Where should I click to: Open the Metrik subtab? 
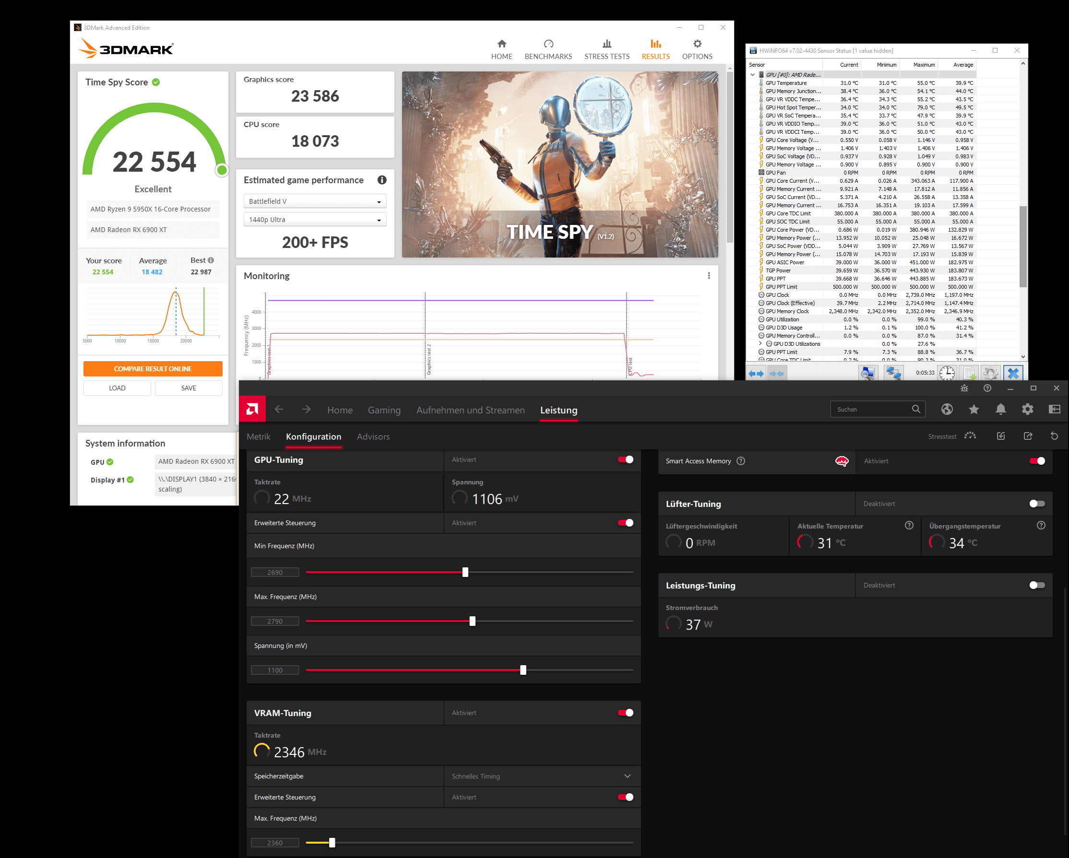(258, 437)
